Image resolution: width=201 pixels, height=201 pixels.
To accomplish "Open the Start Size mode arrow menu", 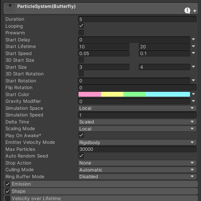I will [x=194, y=67].
